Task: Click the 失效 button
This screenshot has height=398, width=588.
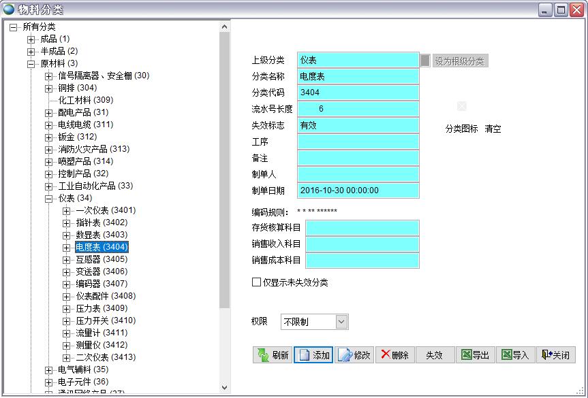Action: [434, 355]
